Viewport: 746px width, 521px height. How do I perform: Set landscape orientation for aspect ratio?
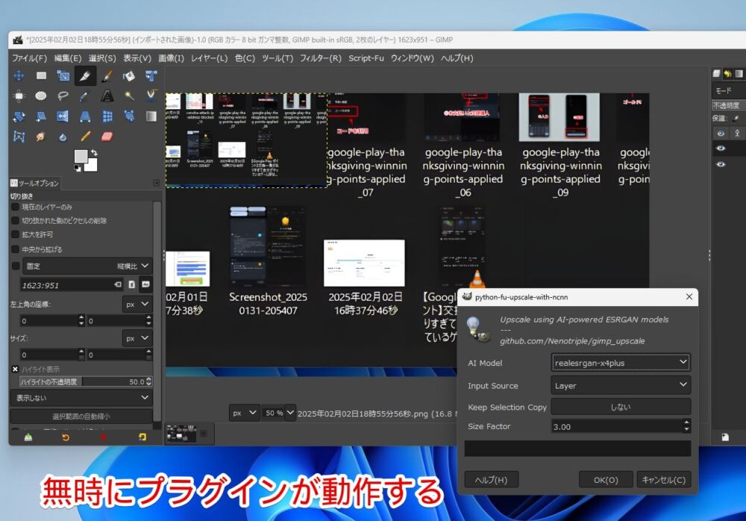coord(145,285)
